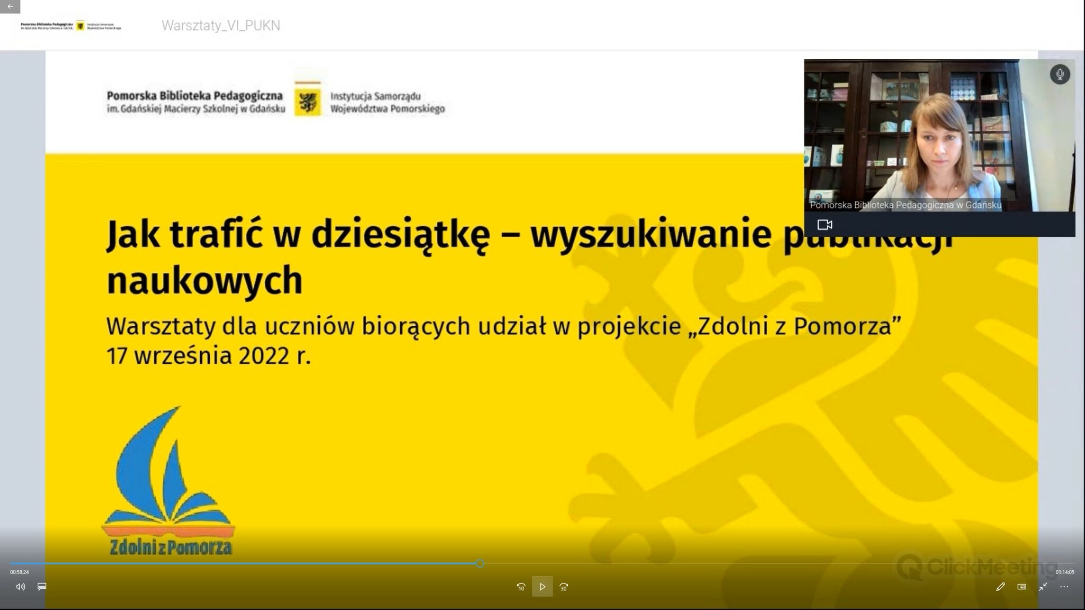Toggle the camera icon below webcam
Screen dimensions: 1085x610
click(x=825, y=225)
